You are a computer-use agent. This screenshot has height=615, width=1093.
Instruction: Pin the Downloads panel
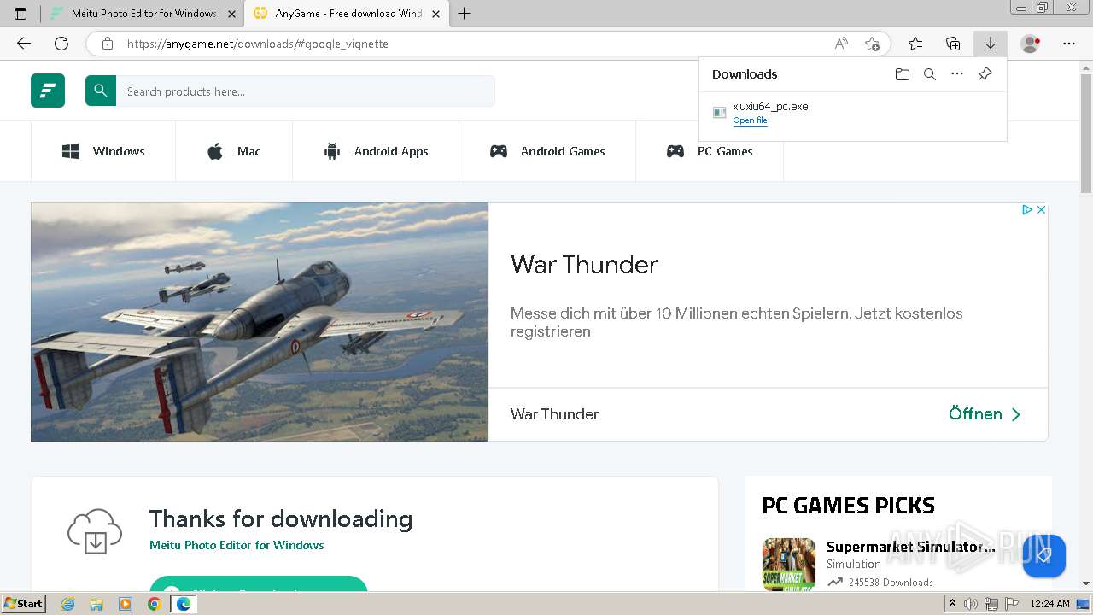click(985, 74)
